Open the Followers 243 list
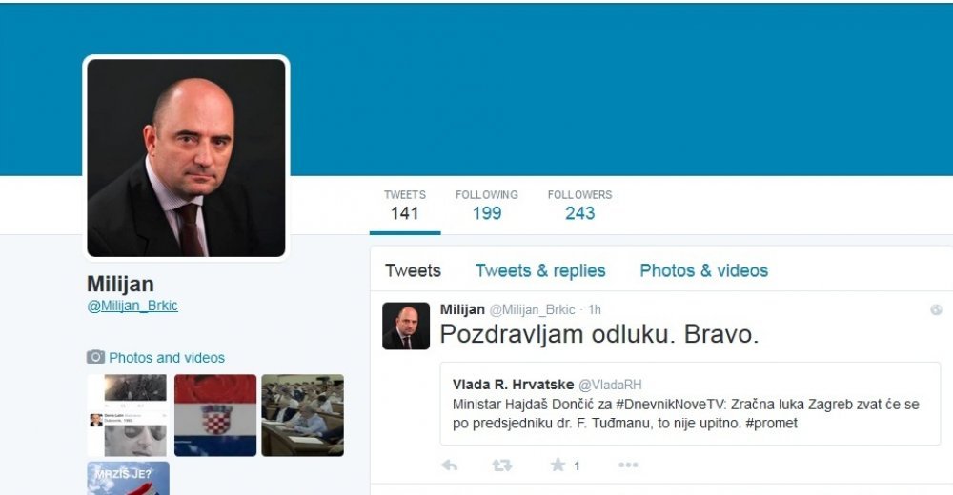This screenshot has height=495, width=953. pyautogui.click(x=579, y=206)
